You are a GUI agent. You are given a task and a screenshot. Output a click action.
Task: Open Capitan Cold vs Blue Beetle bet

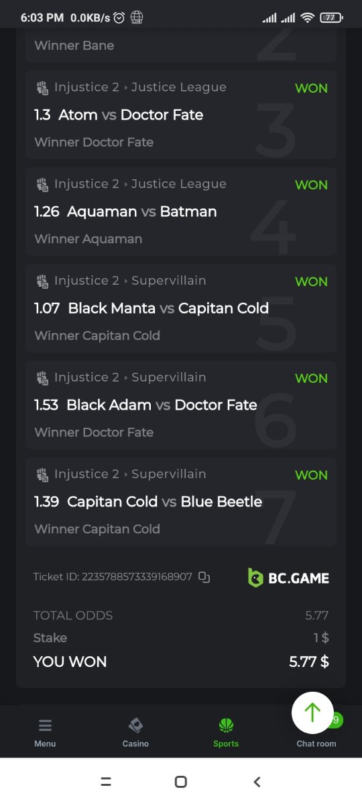(181, 502)
